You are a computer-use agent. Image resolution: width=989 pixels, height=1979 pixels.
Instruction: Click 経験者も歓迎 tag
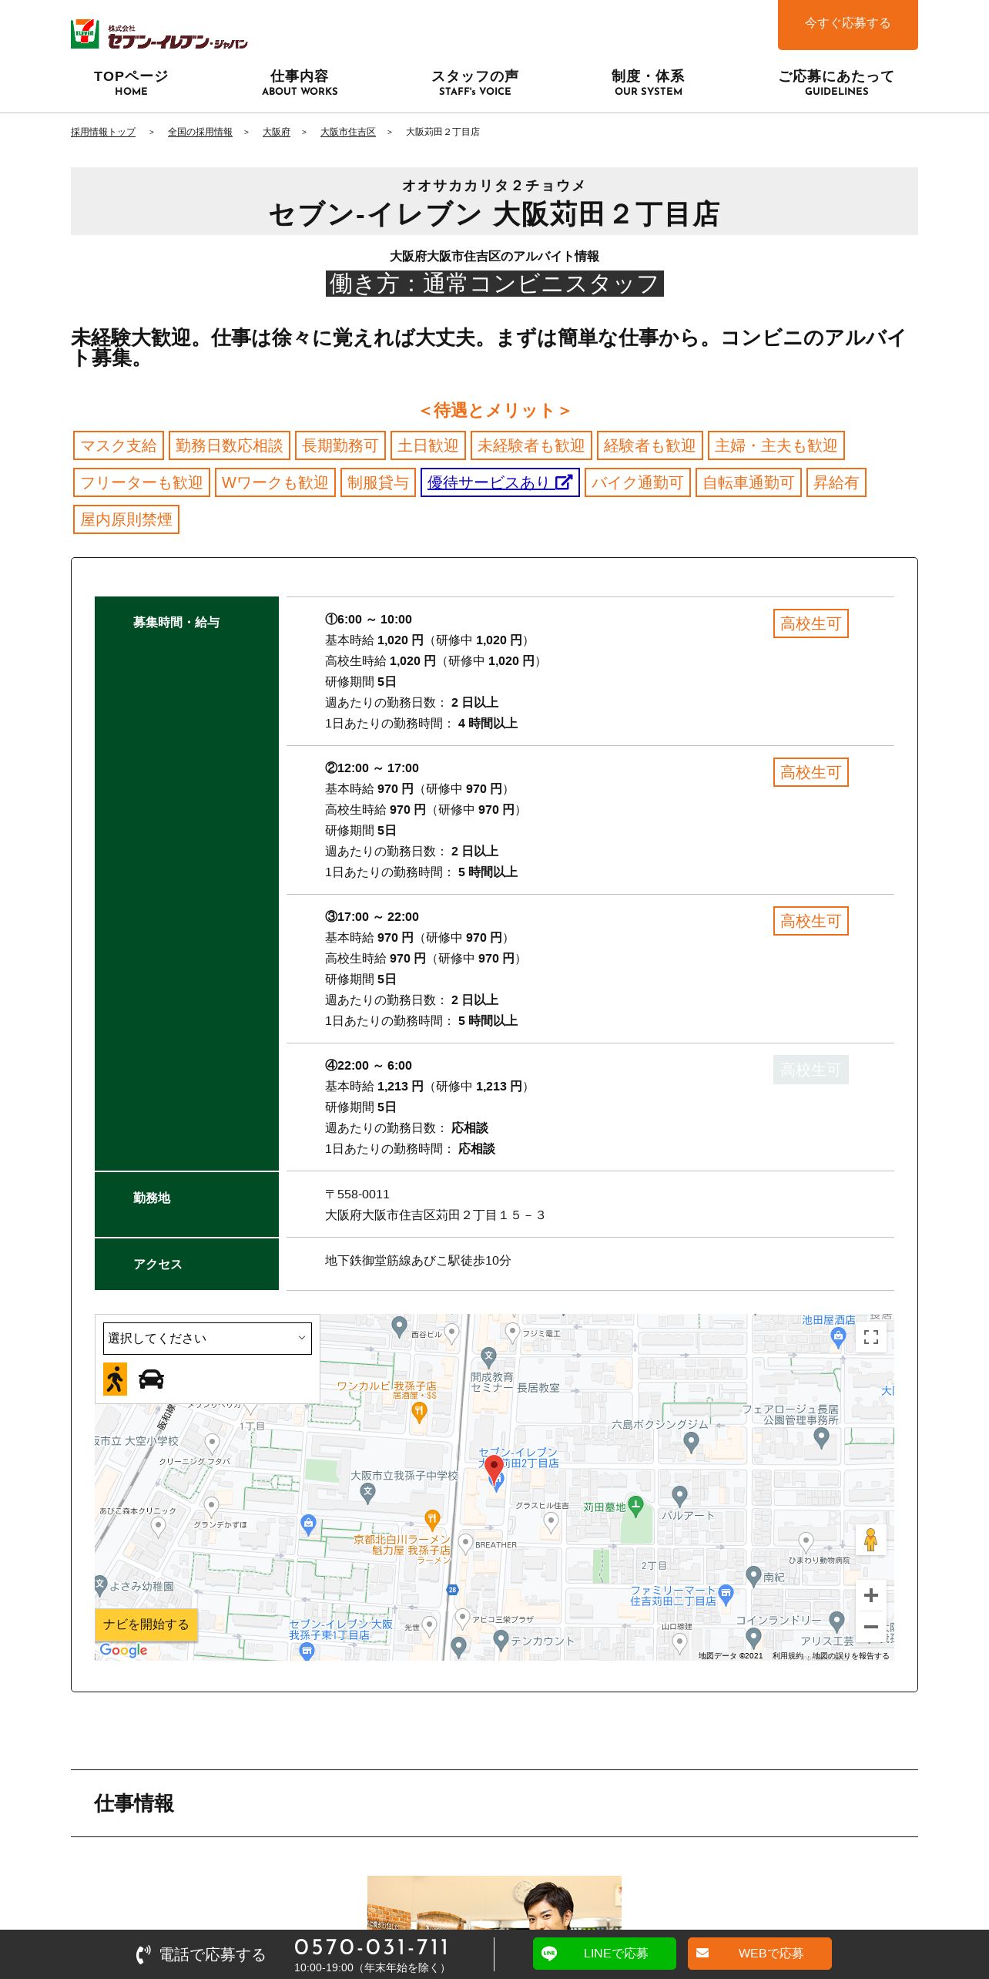click(x=649, y=445)
